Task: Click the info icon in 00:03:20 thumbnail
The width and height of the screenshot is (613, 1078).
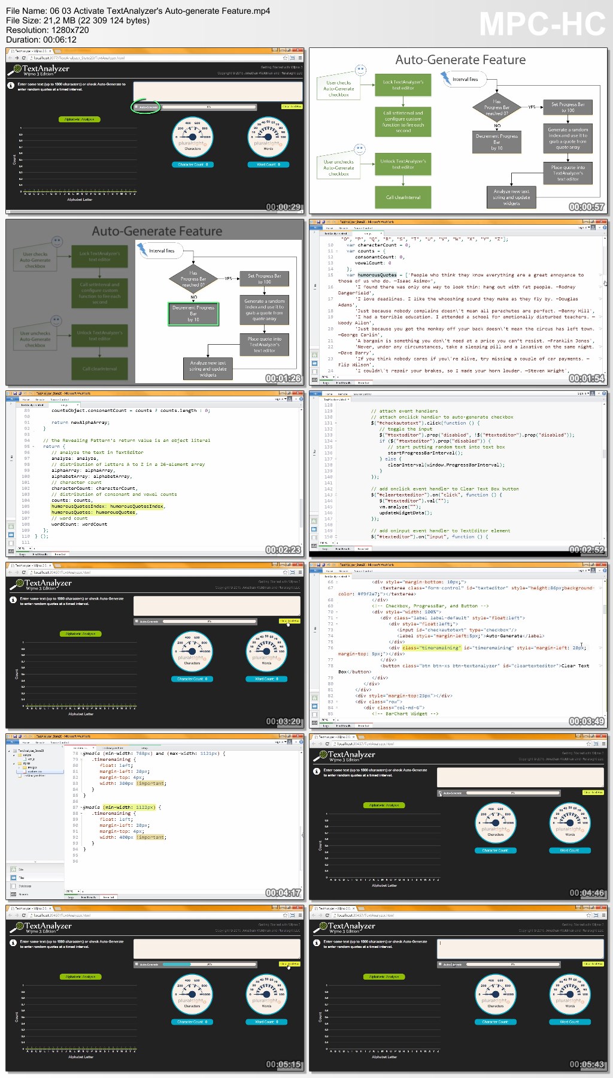Action: click(13, 600)
